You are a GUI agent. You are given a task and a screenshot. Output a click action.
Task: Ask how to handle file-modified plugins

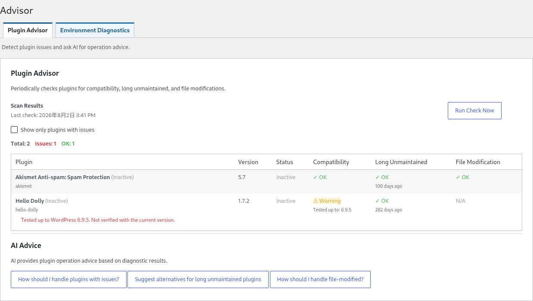tap(320, 279)
